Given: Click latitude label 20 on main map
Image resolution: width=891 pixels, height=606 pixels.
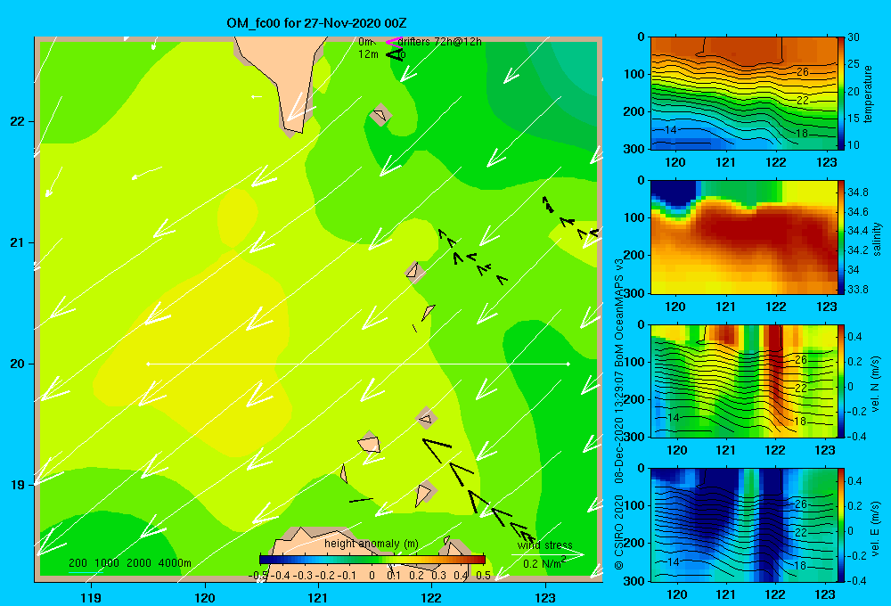Looking at the screenshot, I should point(18,364).
